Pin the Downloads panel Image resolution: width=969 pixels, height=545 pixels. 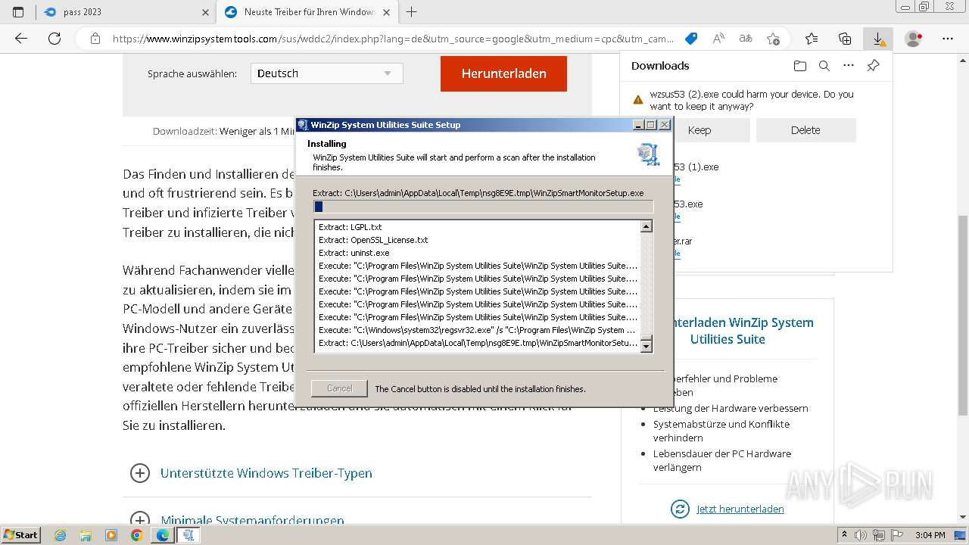[x=873, y=66]
